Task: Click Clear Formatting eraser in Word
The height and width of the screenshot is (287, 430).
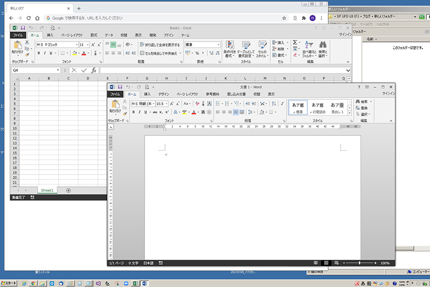Action: coord(197,104)
